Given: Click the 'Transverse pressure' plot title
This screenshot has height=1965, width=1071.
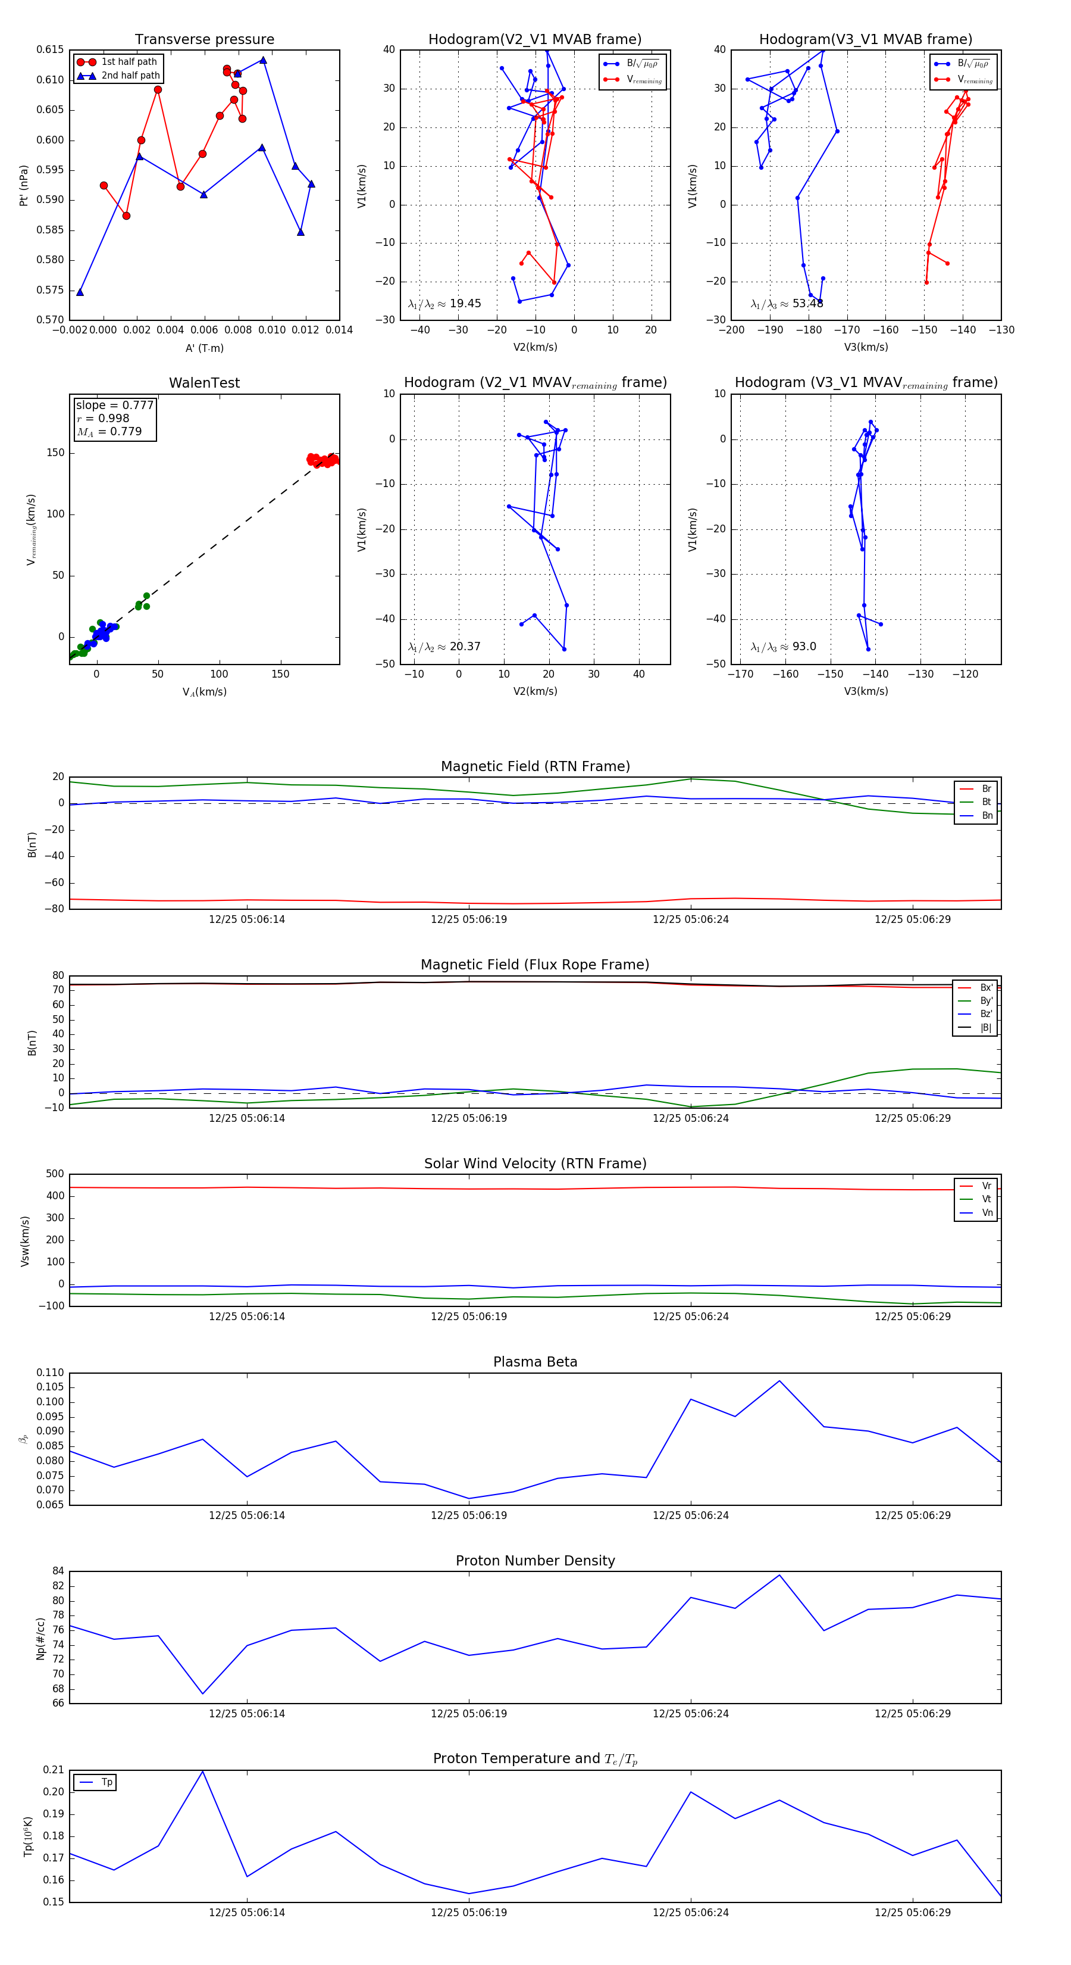Looking at the screenshot, I should click(x=204, y=40).
